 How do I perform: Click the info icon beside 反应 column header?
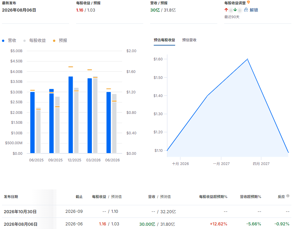288,196
